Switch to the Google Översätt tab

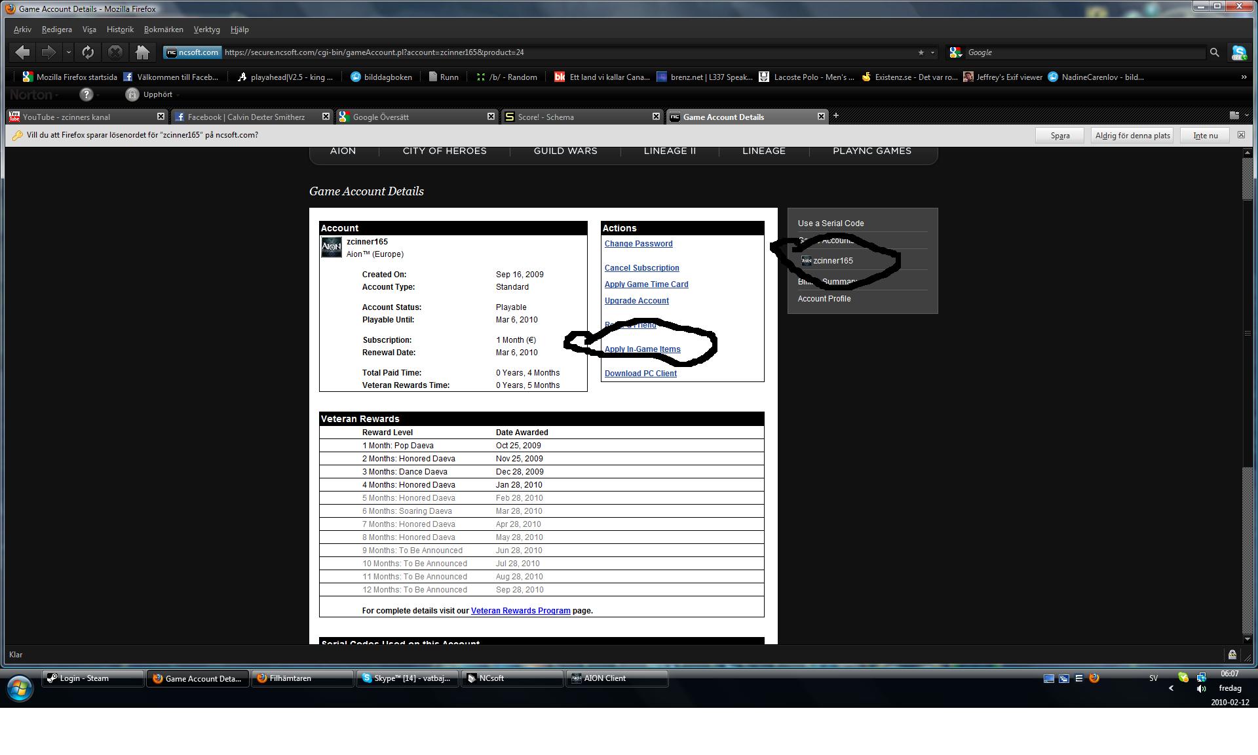tap(413, 117)
